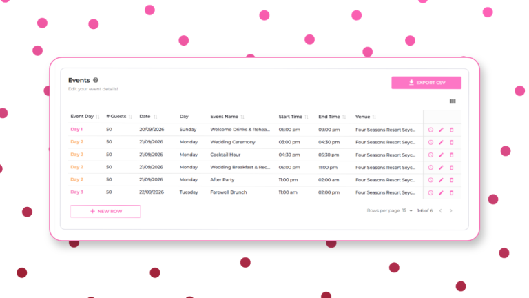Click the date 20/09/2026
The height and width of the screenshot is (298, 529).
[x=152, y=130]
